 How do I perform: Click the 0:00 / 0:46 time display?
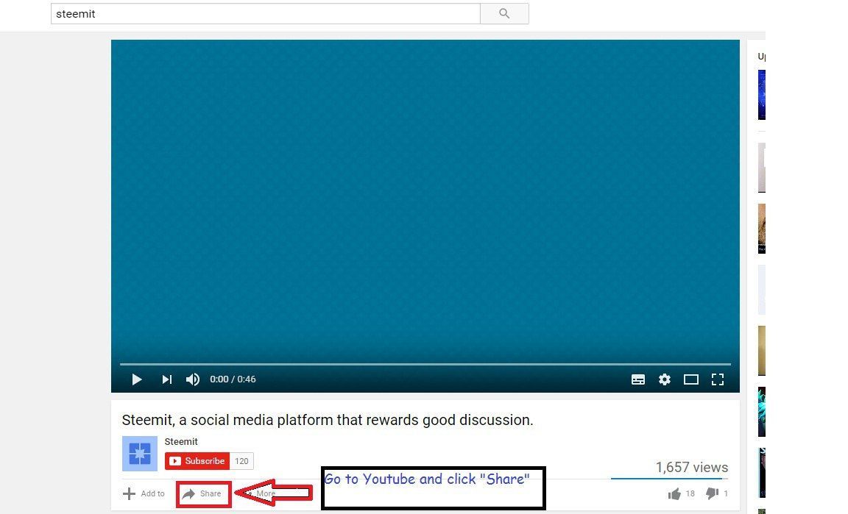pos(233,379)
